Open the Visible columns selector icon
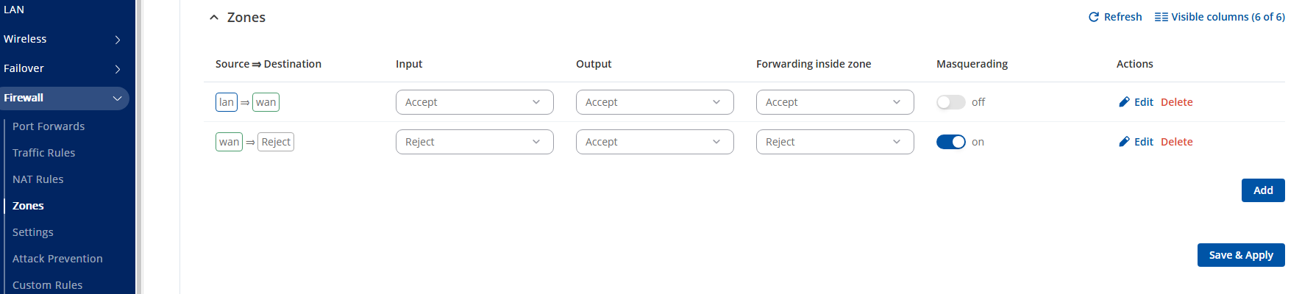This screenshot has height=294, width=1302. 1161,17
